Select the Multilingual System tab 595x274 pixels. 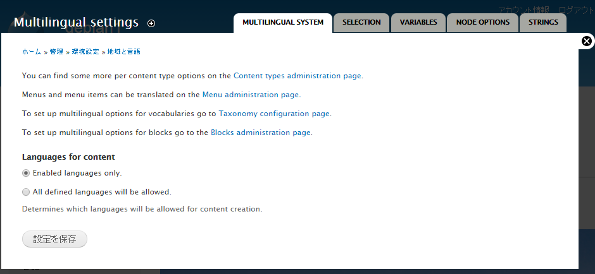pos(283,23)
